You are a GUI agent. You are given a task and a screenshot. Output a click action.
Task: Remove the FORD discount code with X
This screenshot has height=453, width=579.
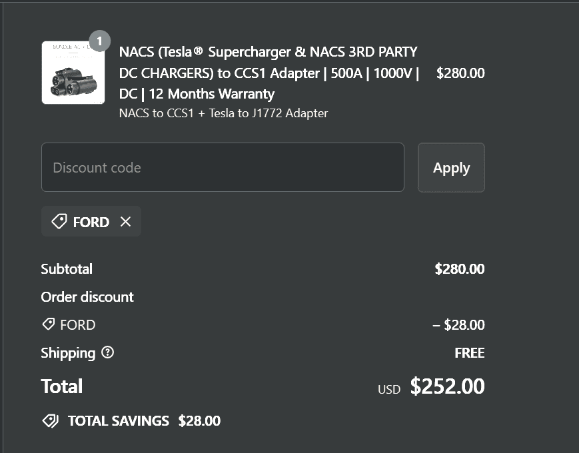pos(125,222)
